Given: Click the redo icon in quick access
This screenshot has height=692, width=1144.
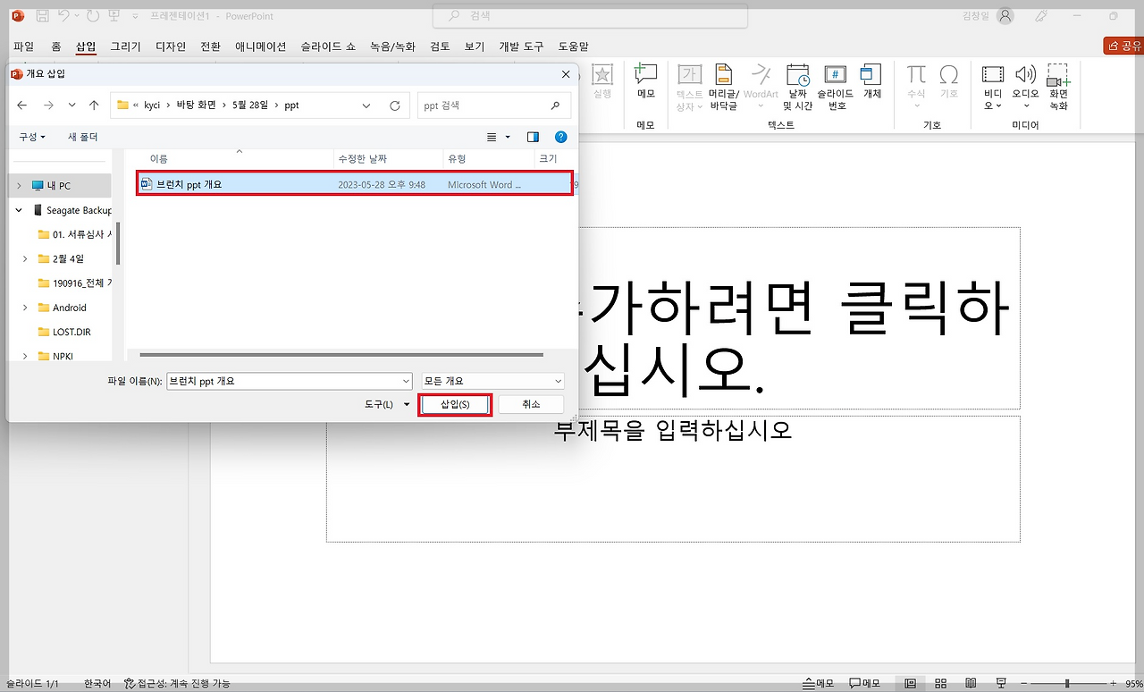Looking at the screenshot, I should 92,16.
